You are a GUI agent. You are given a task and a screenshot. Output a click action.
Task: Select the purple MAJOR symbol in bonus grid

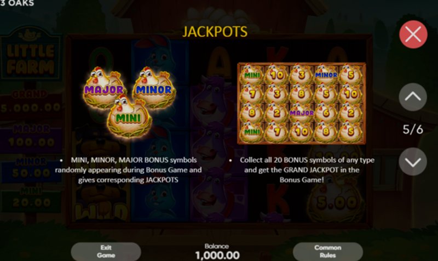click(302, 112)
